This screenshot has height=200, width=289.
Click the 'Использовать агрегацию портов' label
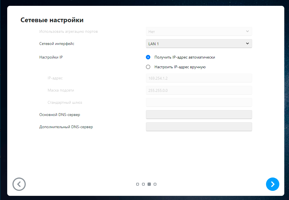[x=68, y=32]
